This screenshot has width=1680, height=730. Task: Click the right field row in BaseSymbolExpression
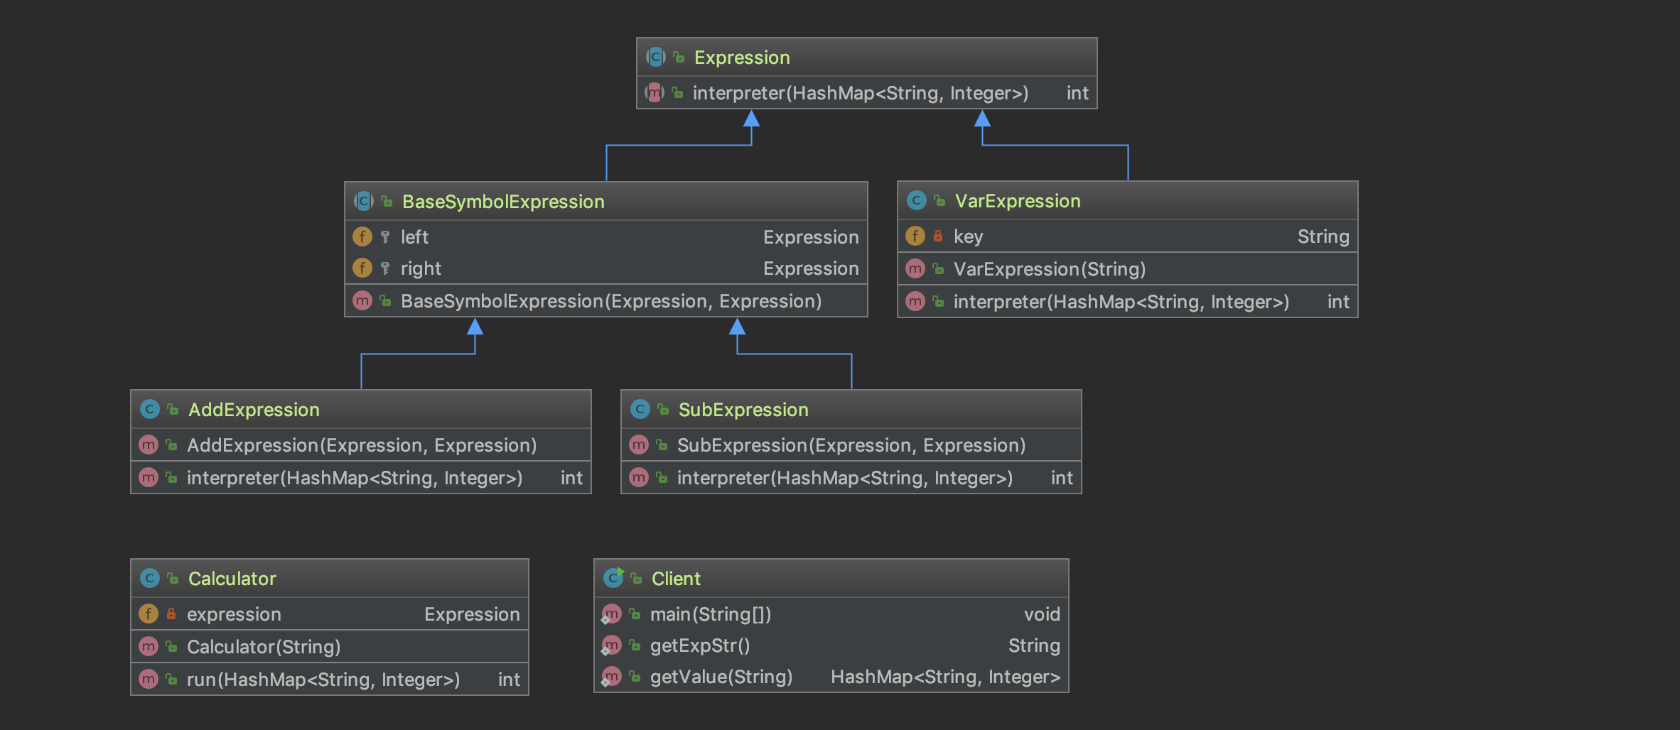coord(605,268)
